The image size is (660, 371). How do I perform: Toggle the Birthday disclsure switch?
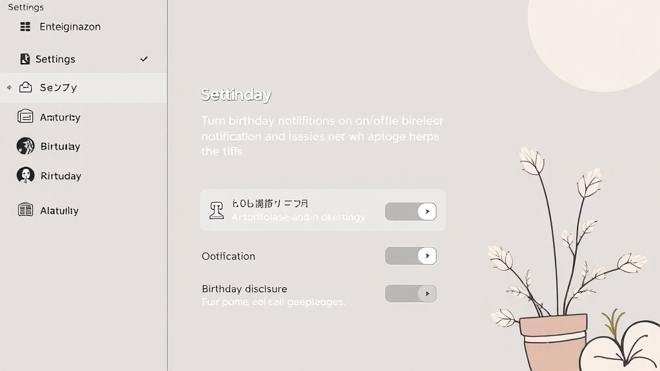[411, 294]
